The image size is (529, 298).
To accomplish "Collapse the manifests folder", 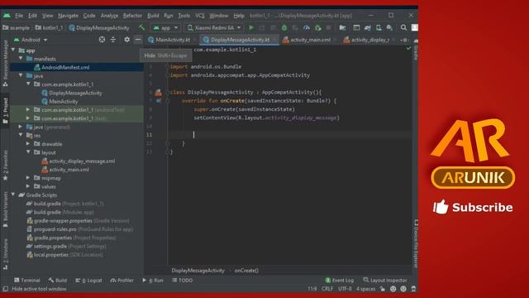I will point(21,59).
